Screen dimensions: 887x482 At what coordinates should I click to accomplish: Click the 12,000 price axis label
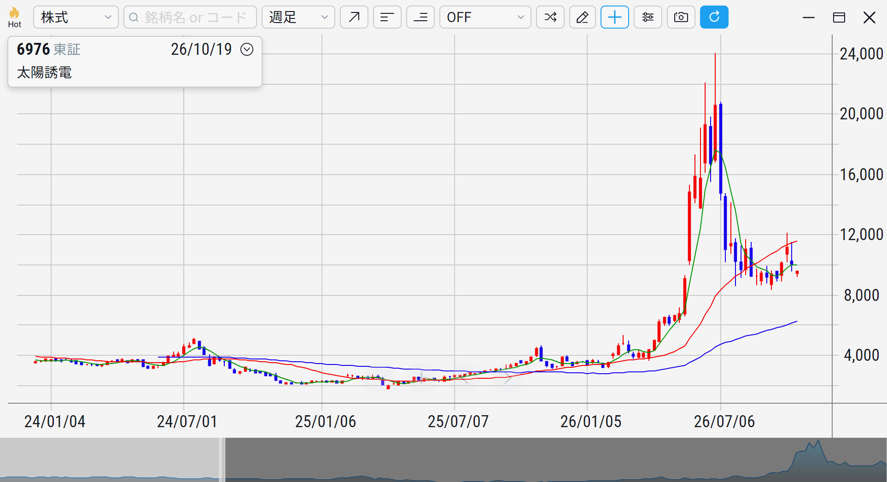click(862, 235)
